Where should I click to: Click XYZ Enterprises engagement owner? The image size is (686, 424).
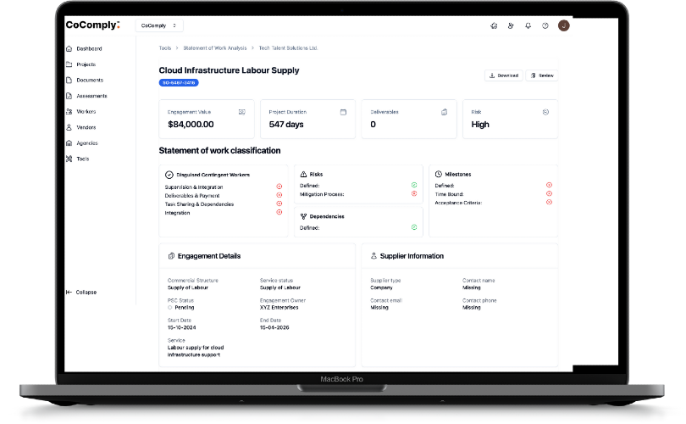pos(279,308)
